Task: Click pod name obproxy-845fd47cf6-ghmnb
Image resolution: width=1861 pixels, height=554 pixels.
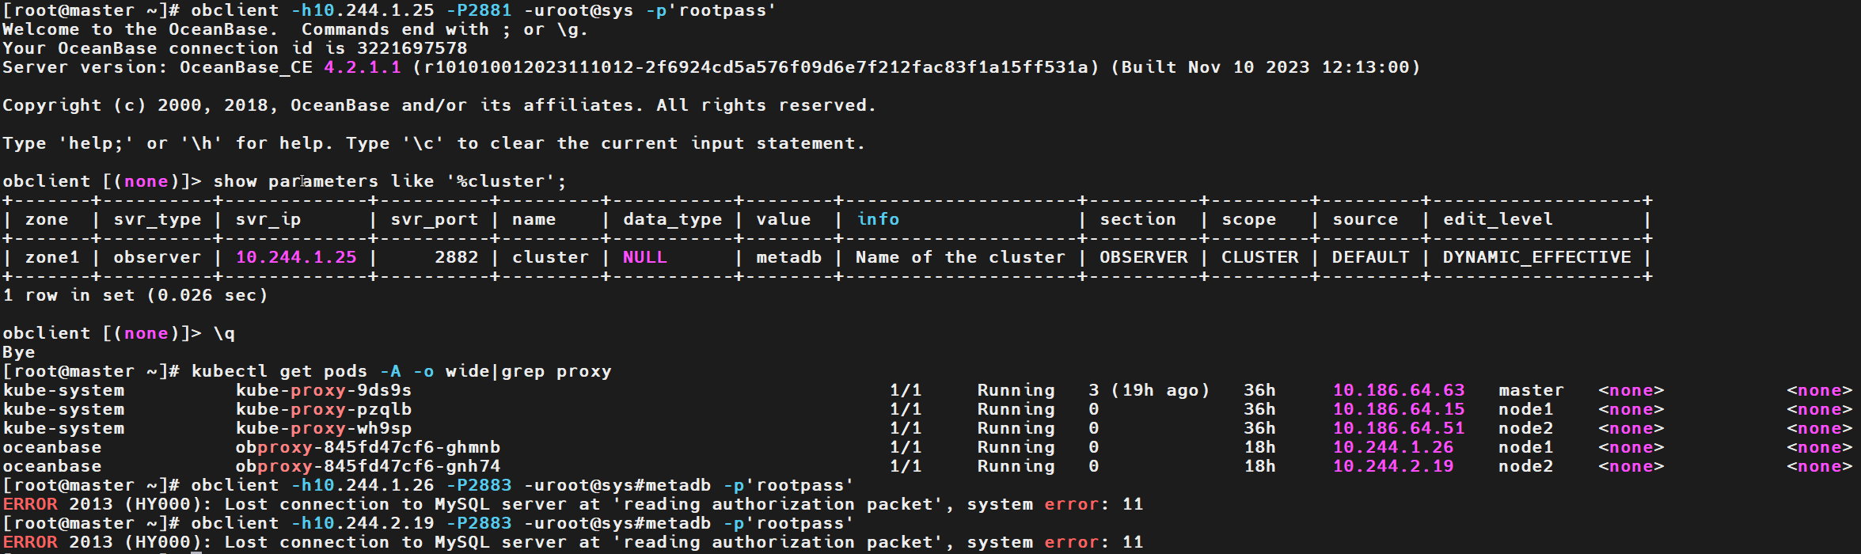Action: (x=368, y=447)
